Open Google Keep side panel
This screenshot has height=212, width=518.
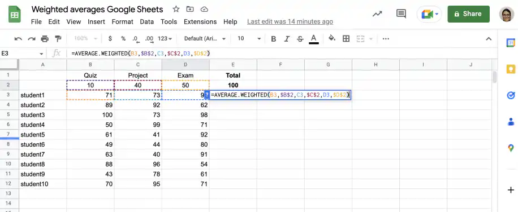(x=511, y=69)
